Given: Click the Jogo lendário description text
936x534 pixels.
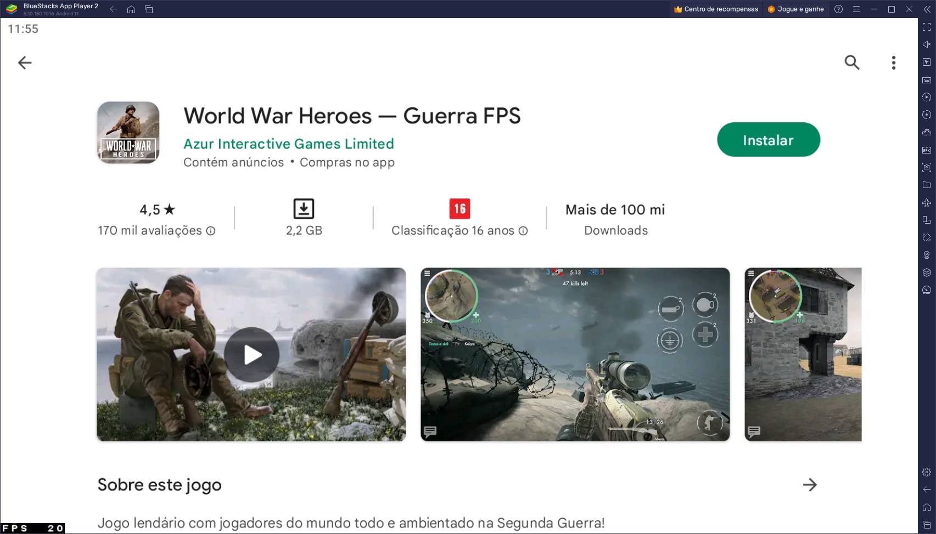Looking at the screenshot, I should tap(351, 523).
